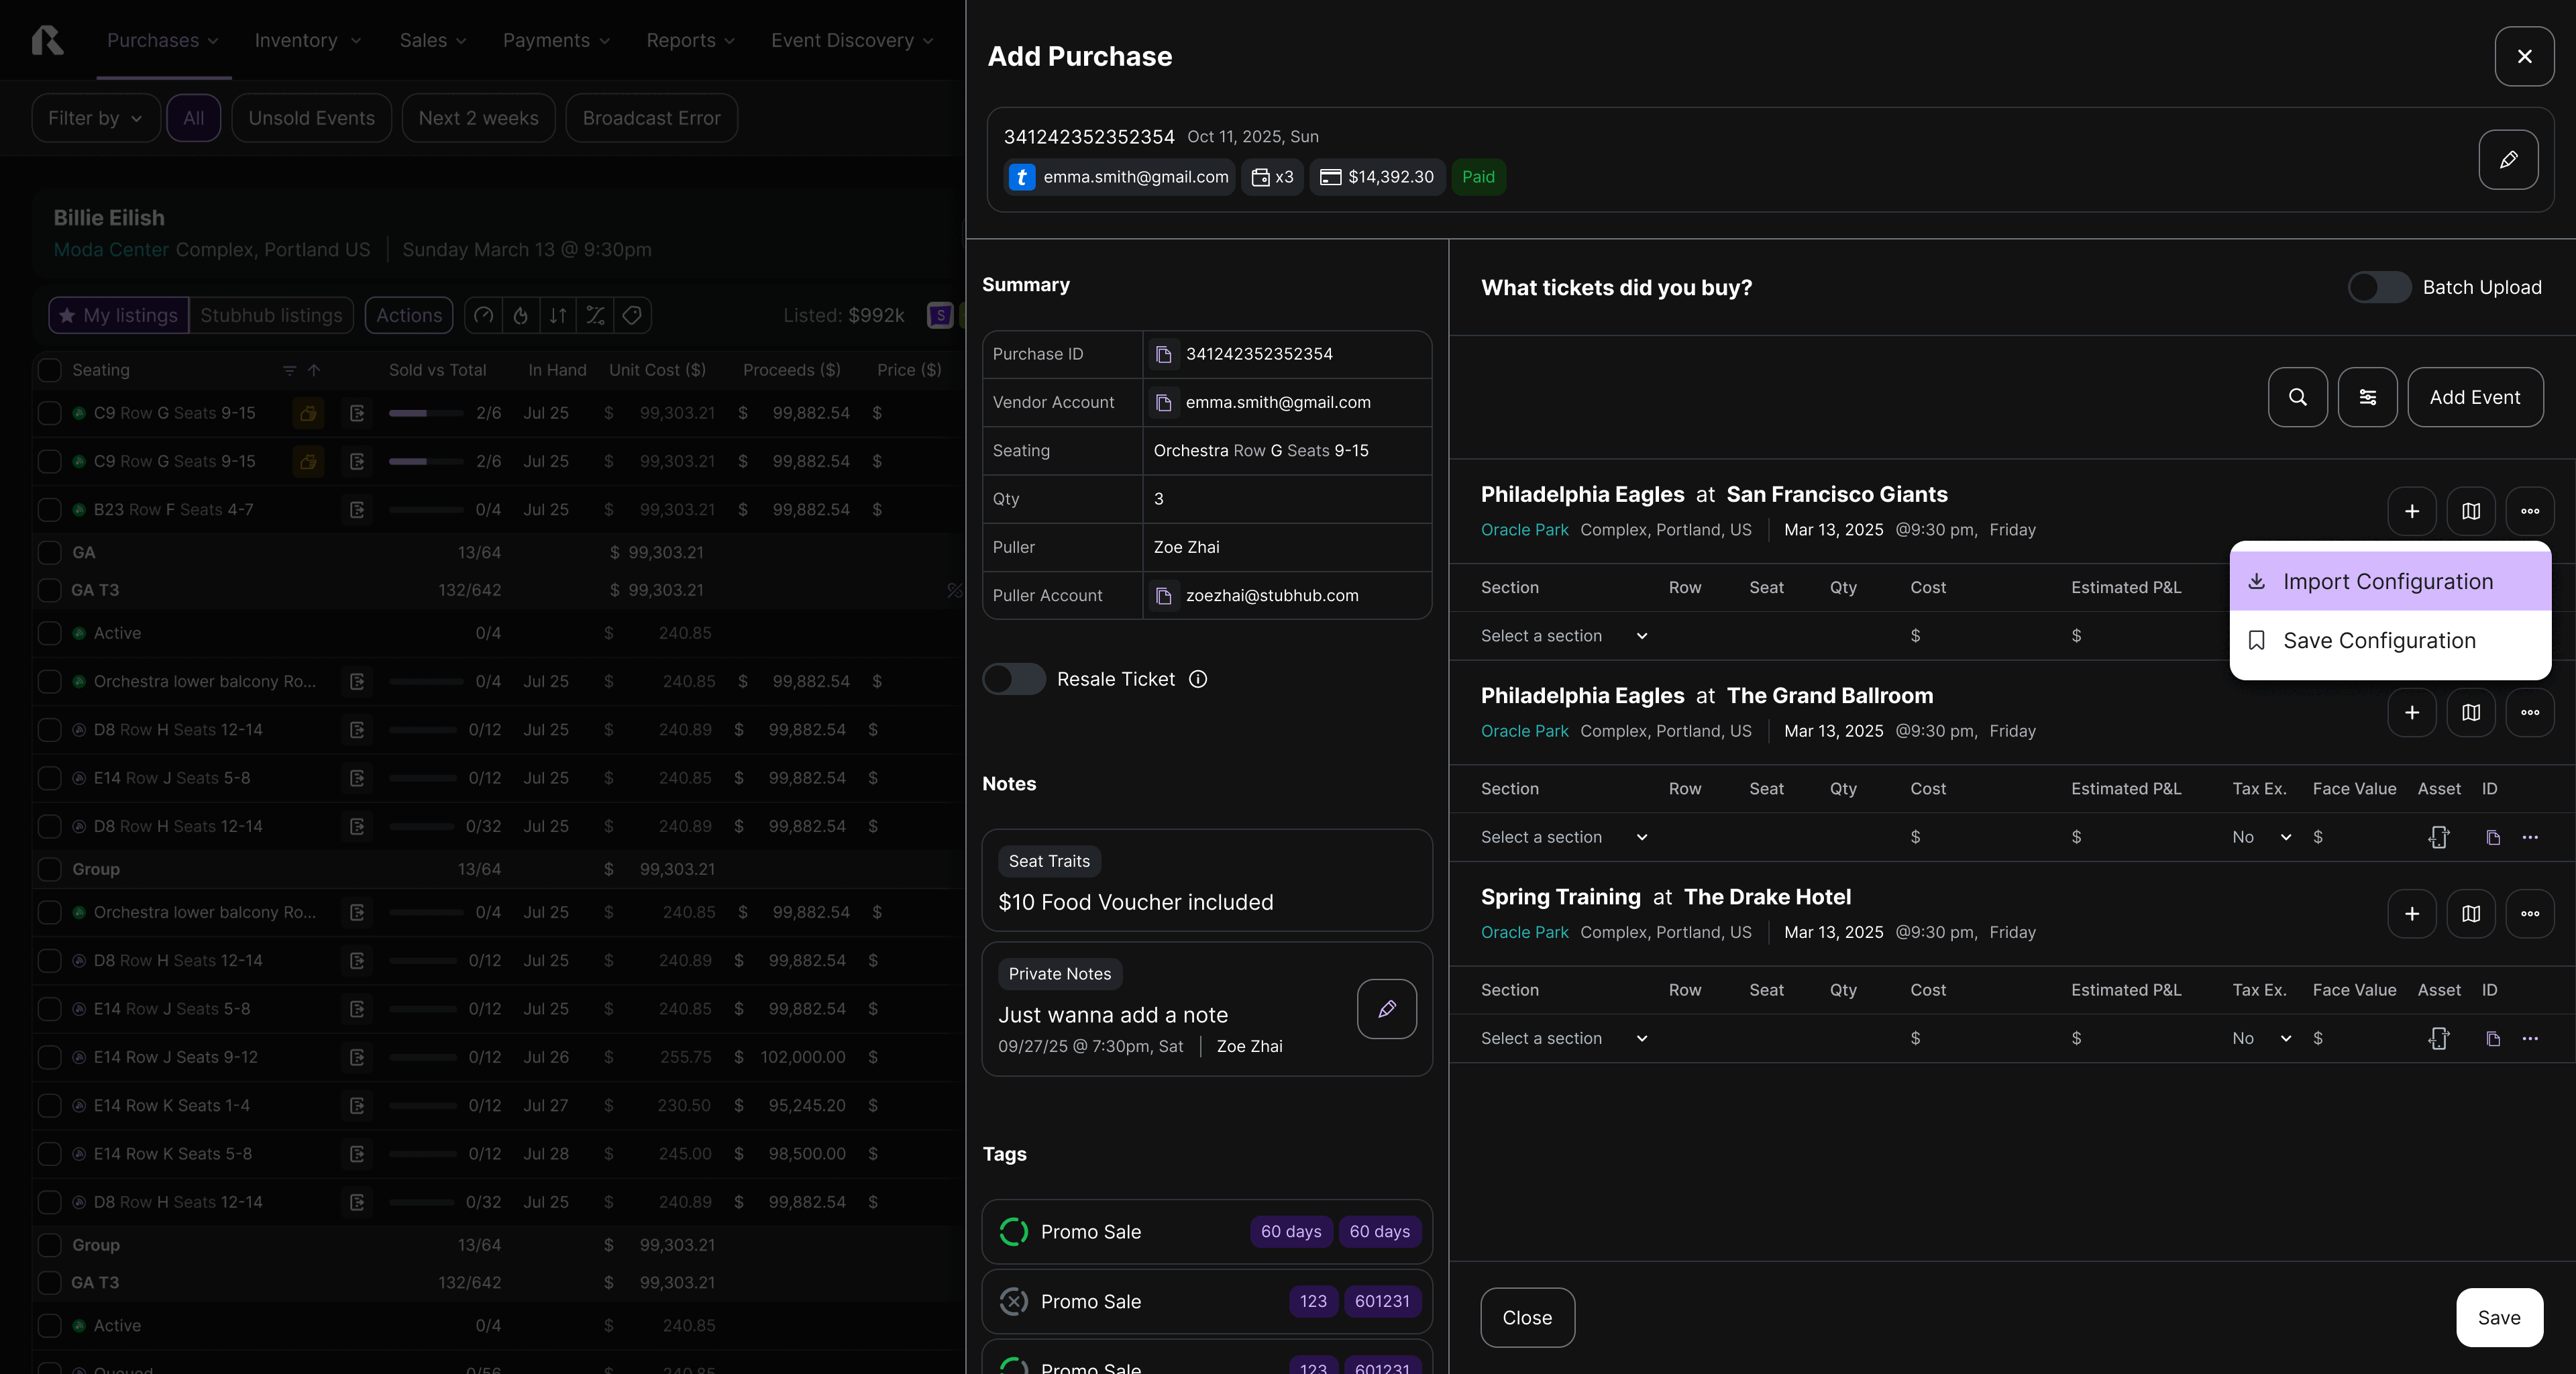Open more options for Spring Training event
2576x1374 pixels.
tap(2529, 914)
